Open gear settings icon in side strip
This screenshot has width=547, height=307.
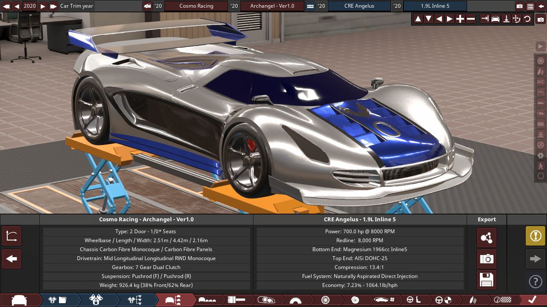[541, 156]
